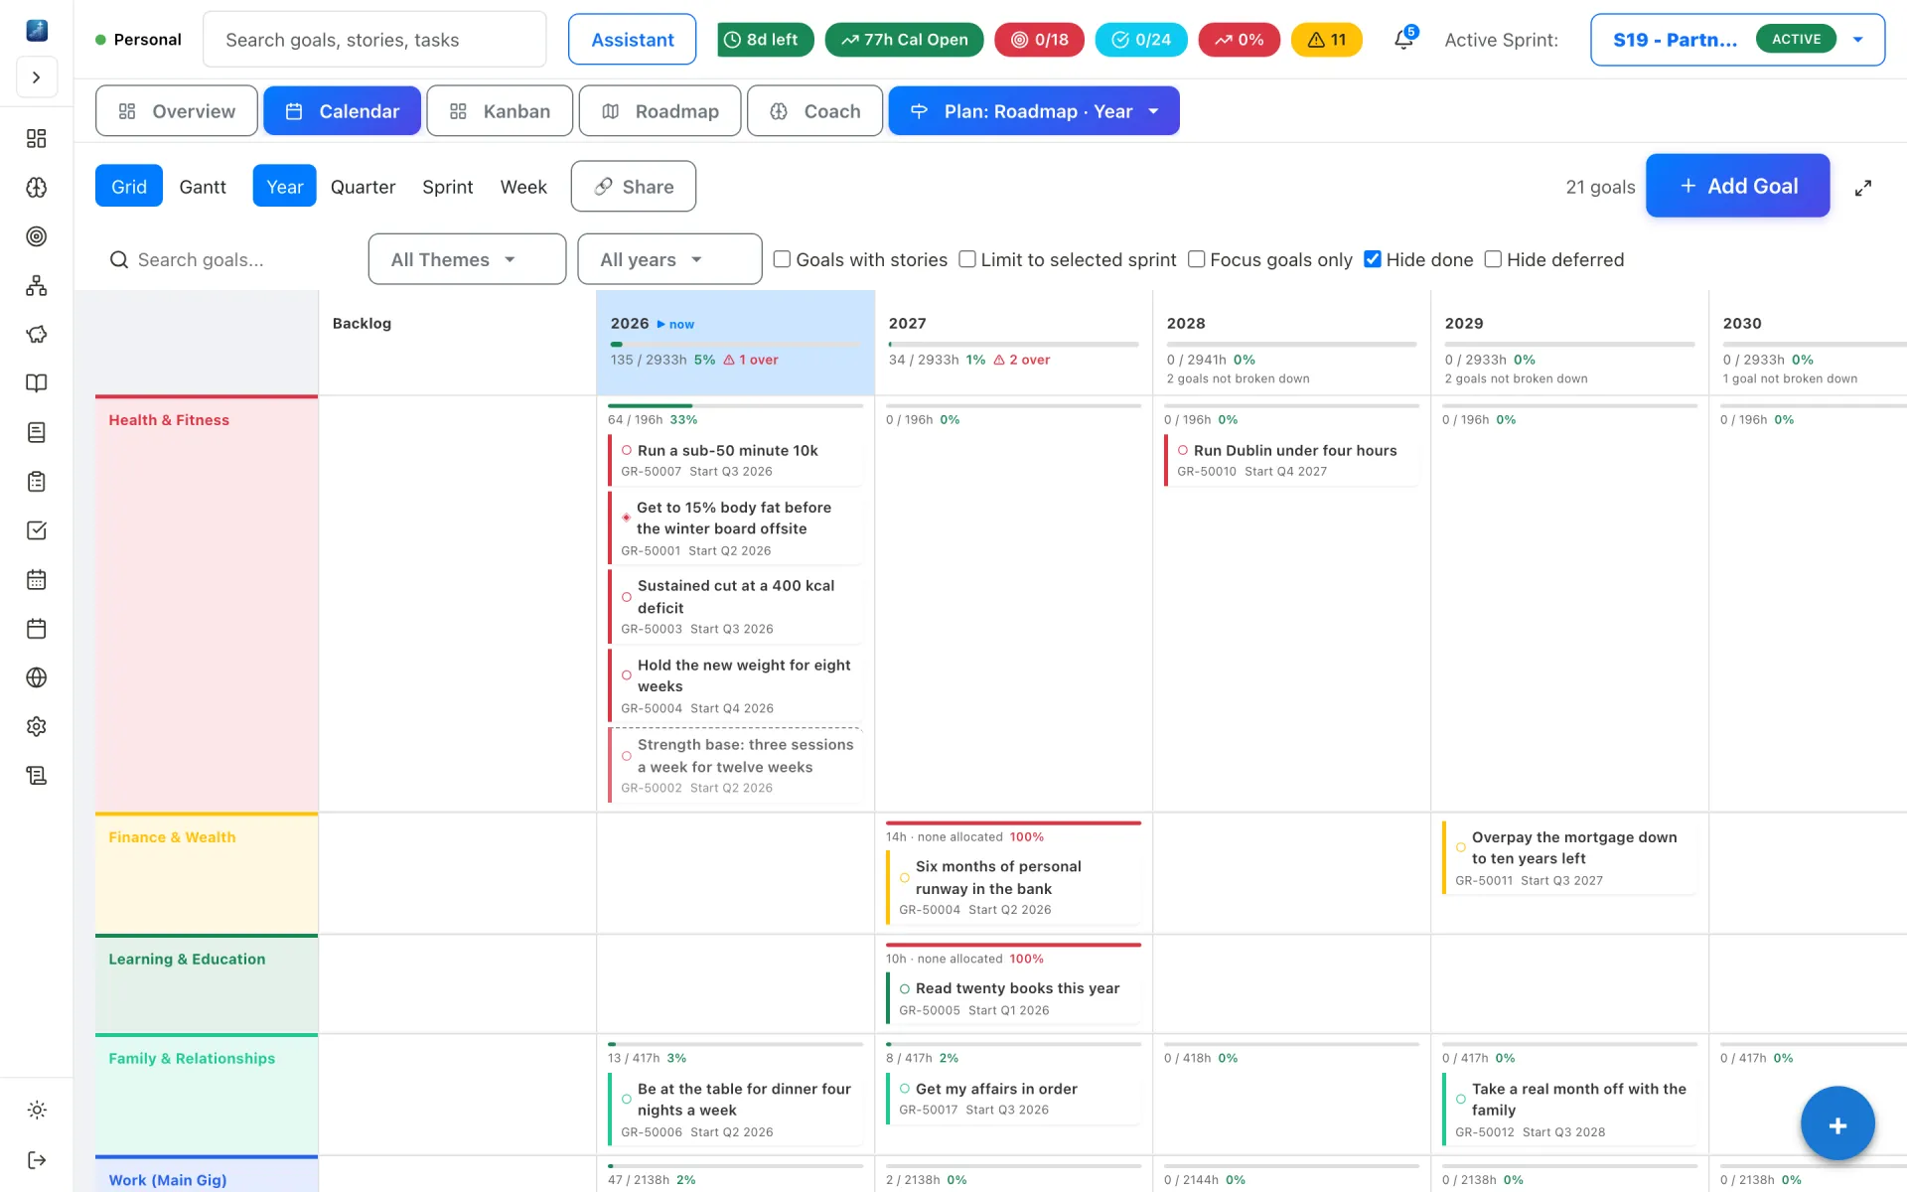Open the globe icon in sidebar
The image size is (1907, 1192).
tap(37, 677)
